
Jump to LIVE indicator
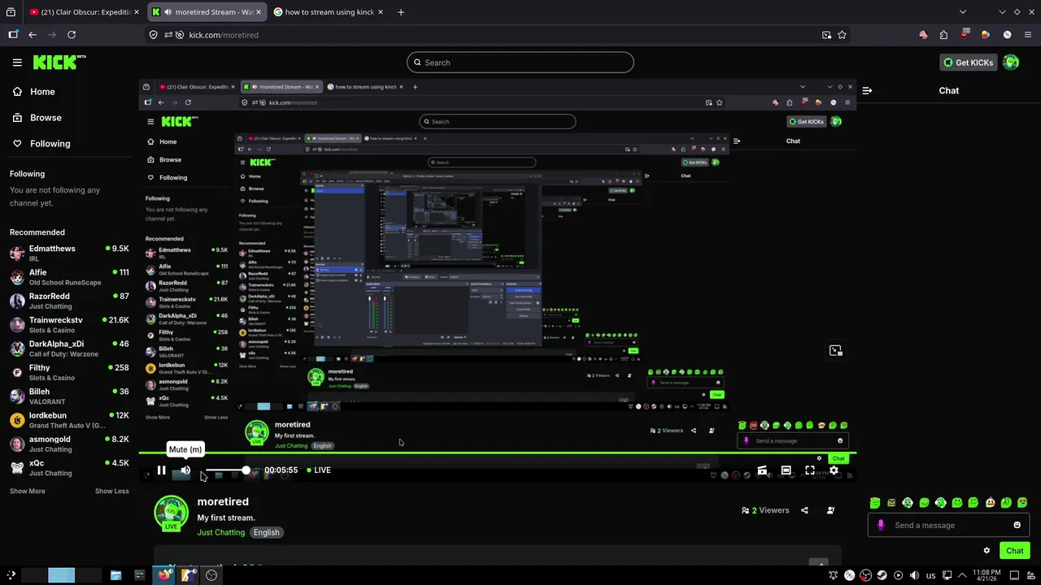[x=319, y=470]
